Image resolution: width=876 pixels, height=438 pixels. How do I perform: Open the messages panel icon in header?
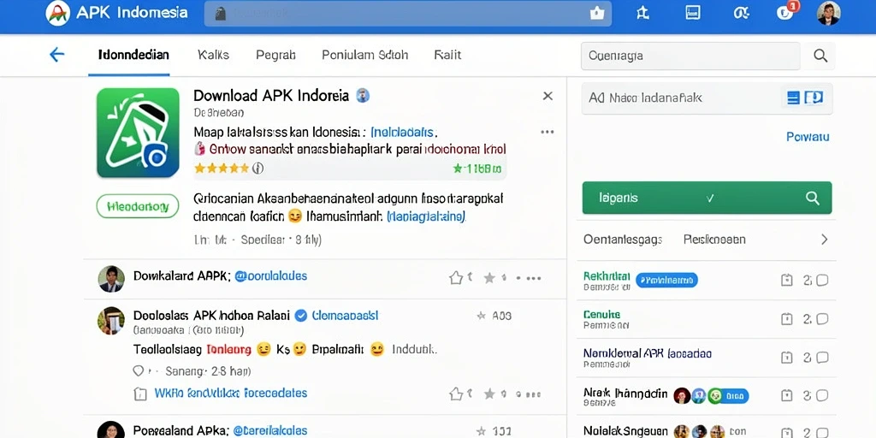point(693,14)
